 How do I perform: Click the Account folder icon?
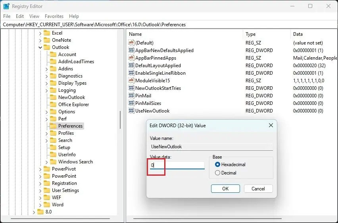[53, 54]
